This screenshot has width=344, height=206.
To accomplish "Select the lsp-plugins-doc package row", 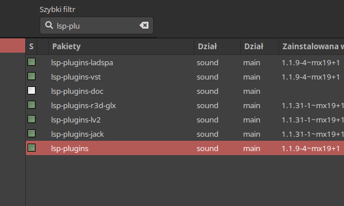I will [x=185, y=91].
